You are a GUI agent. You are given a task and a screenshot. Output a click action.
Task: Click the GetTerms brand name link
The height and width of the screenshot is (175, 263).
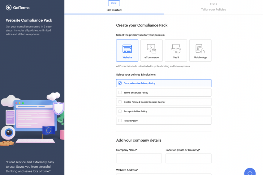(x=21, y=7)
